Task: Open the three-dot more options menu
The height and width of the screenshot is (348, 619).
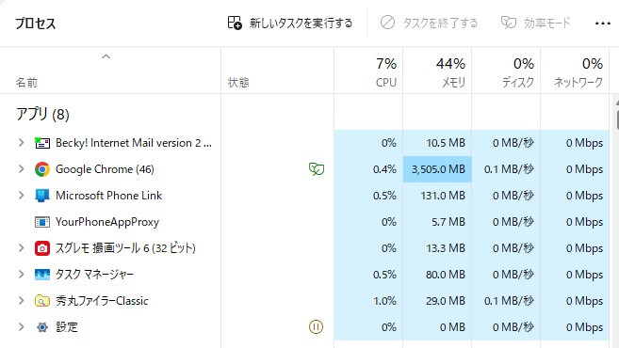Action: point(603,24)
